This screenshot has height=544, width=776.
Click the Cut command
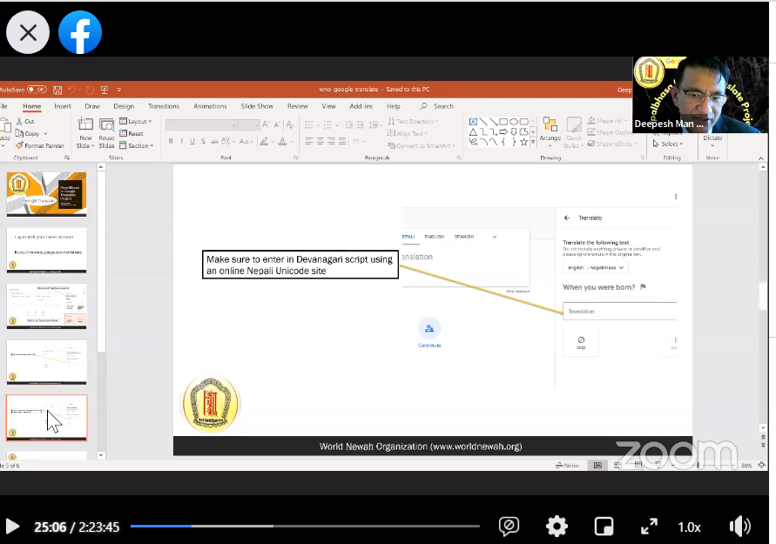pyautogui.click(x=25, y=121)
